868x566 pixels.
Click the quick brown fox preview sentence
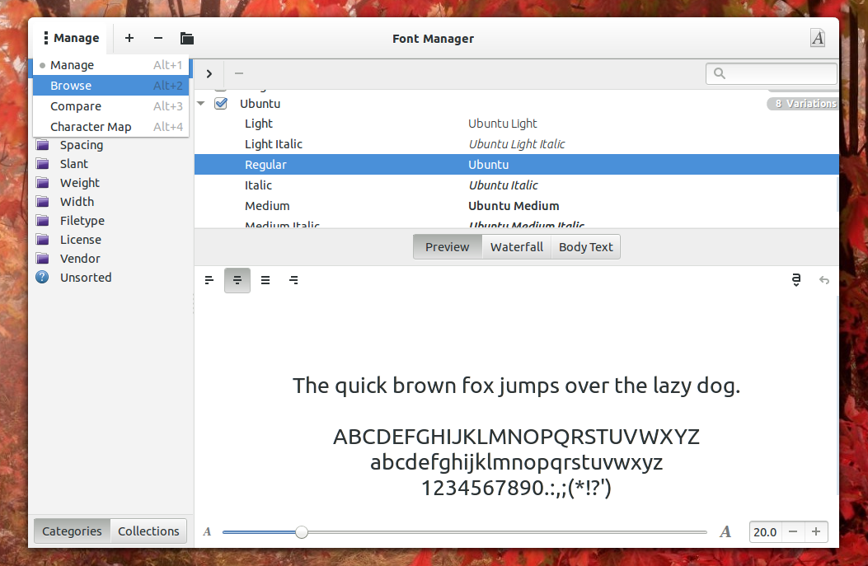517,386
